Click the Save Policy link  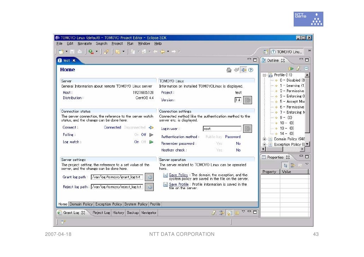(x=178, y=175)
